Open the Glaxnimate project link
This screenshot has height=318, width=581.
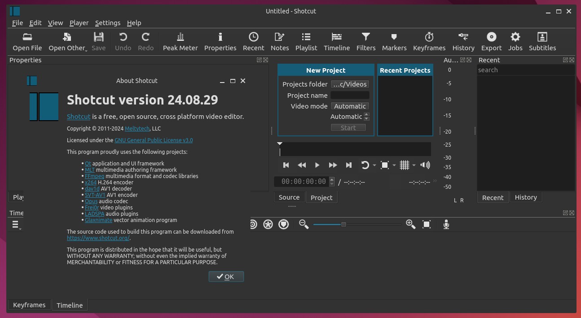click(x=98, y=220)
